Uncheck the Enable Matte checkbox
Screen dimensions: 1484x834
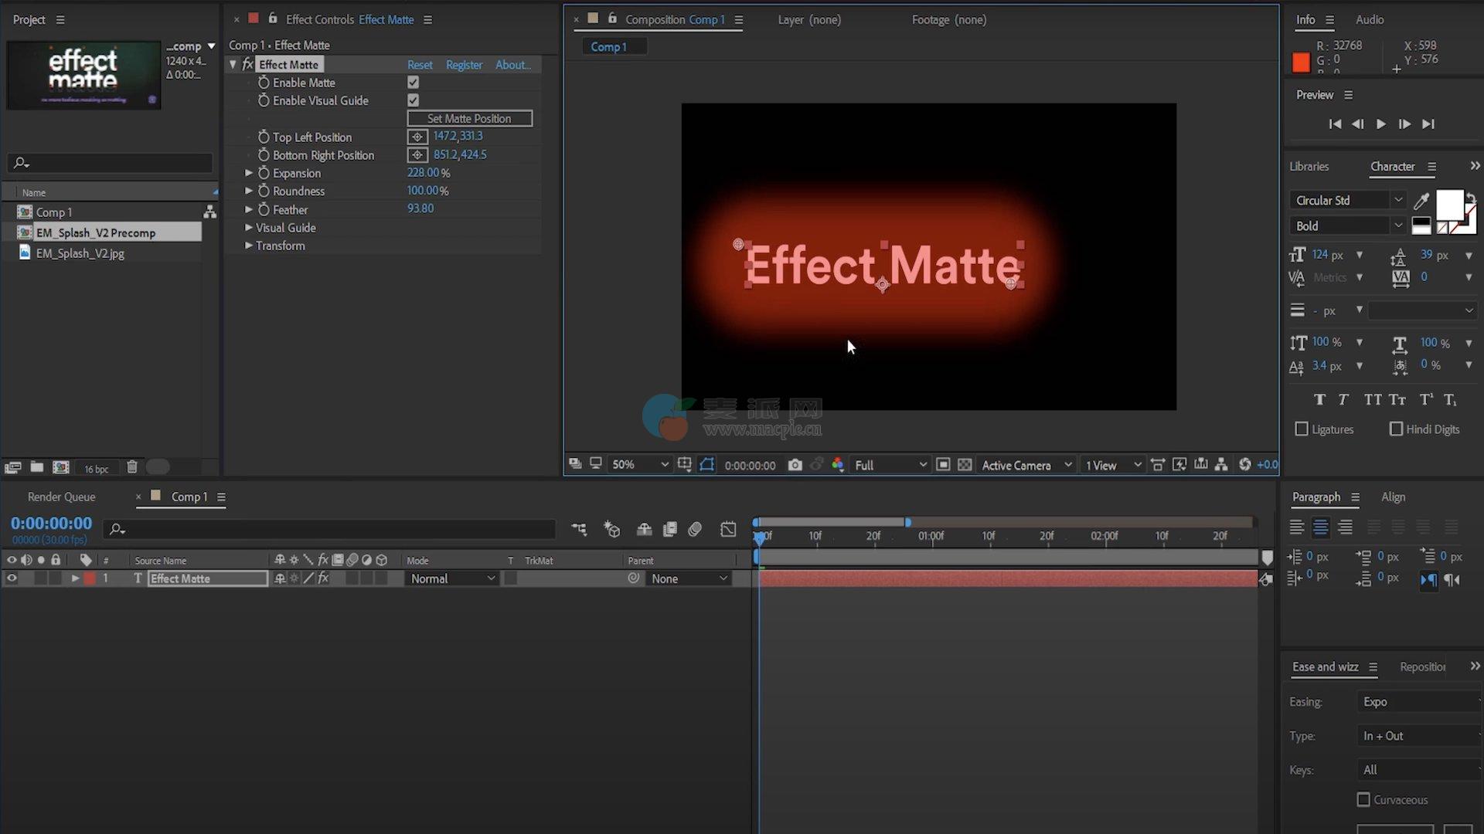tap(414, 83)
